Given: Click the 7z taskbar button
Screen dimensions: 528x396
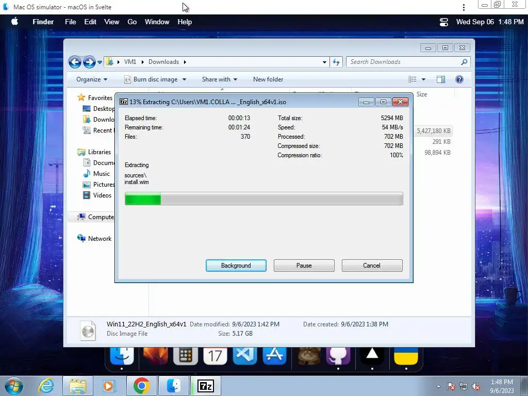Looking at the screenshot, I should point(206,386).
